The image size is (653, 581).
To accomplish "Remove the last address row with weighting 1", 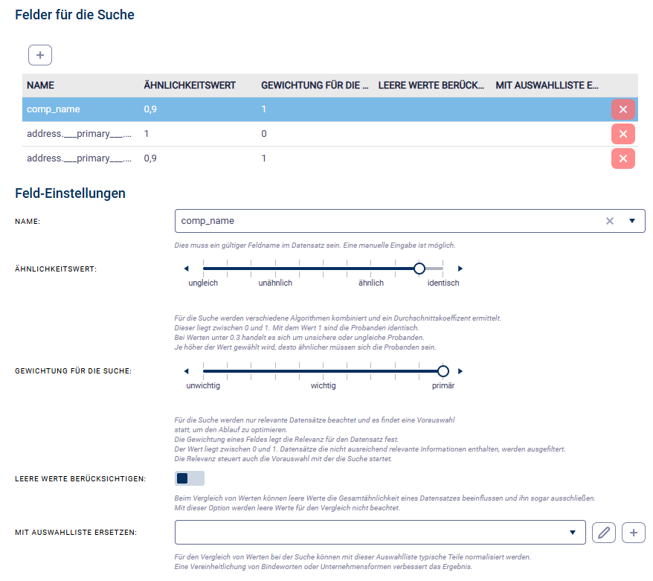I will (623, 158).
